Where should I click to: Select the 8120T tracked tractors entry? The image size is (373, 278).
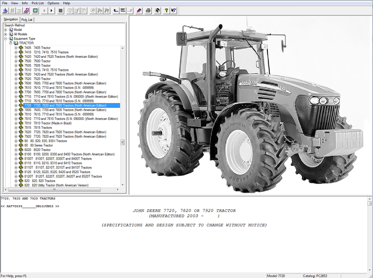coord(63,176)
